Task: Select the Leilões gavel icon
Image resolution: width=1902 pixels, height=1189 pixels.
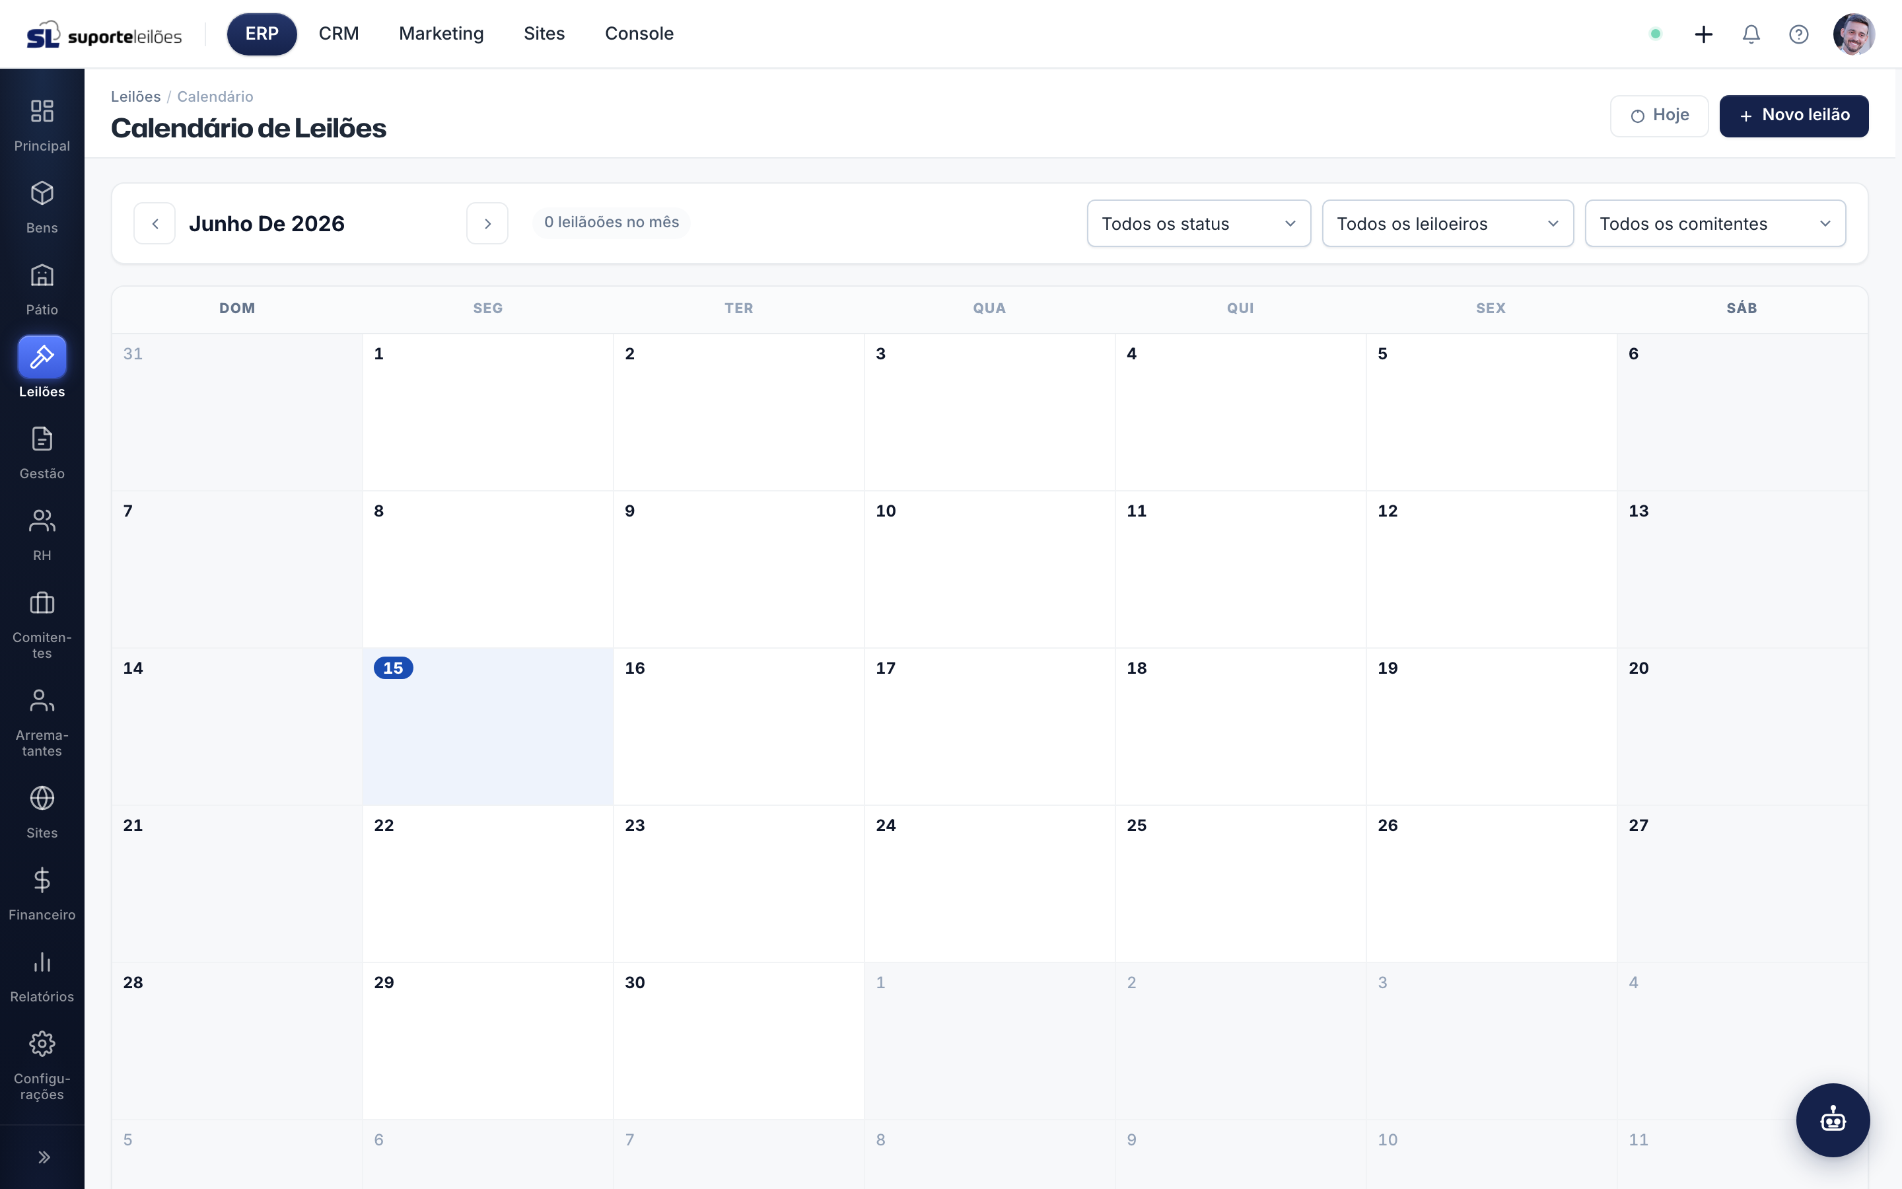Action: [42, 357]
